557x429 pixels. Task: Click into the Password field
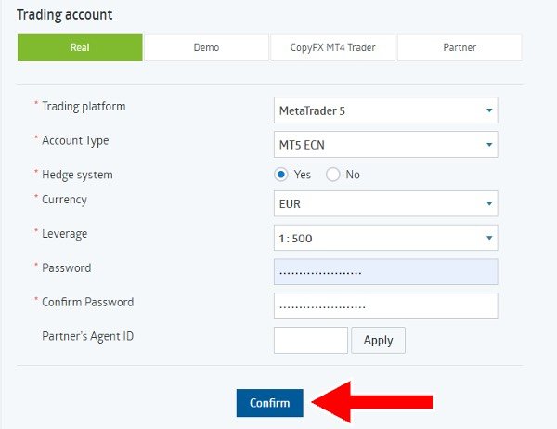[x=385, y=272]
